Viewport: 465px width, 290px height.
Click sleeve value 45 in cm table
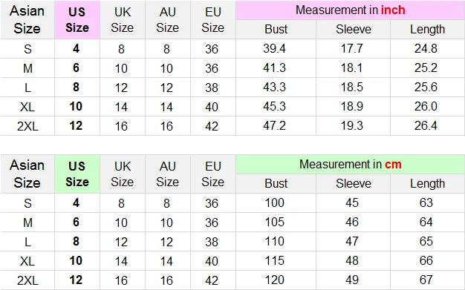[x=352, y=203]
